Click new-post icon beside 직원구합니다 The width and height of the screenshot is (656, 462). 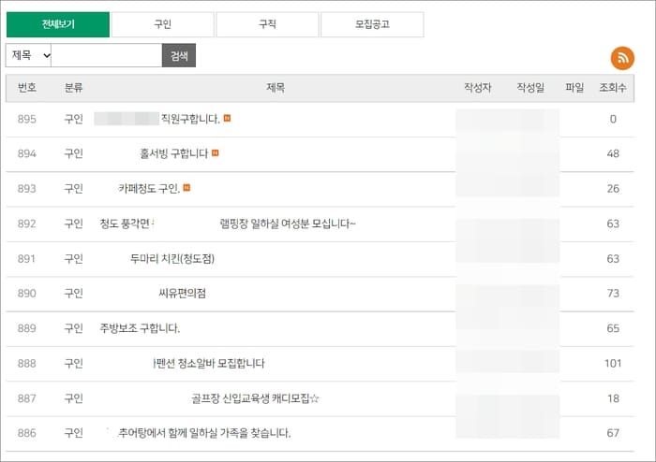tap(227, 119)
